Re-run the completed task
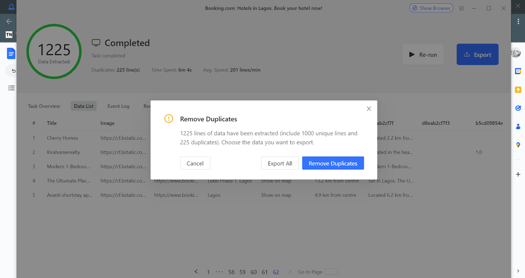This screenshot has height=278, width=525. point(423,55)
